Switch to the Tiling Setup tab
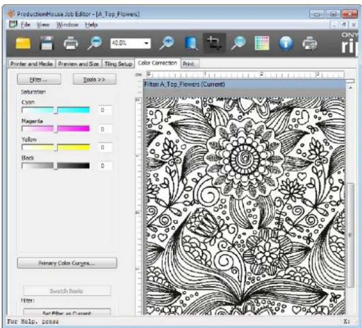362x328 pixels. (118, 64)
